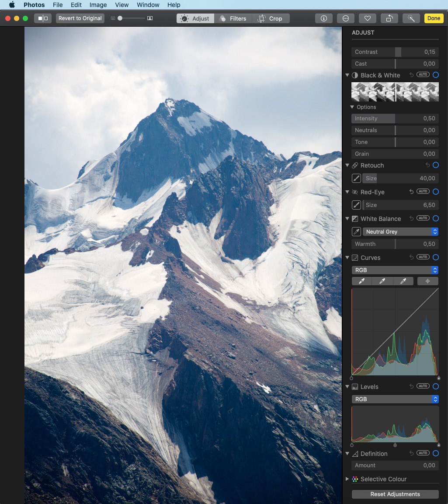Click AUTO for Black & White

(x=423, y=74)
